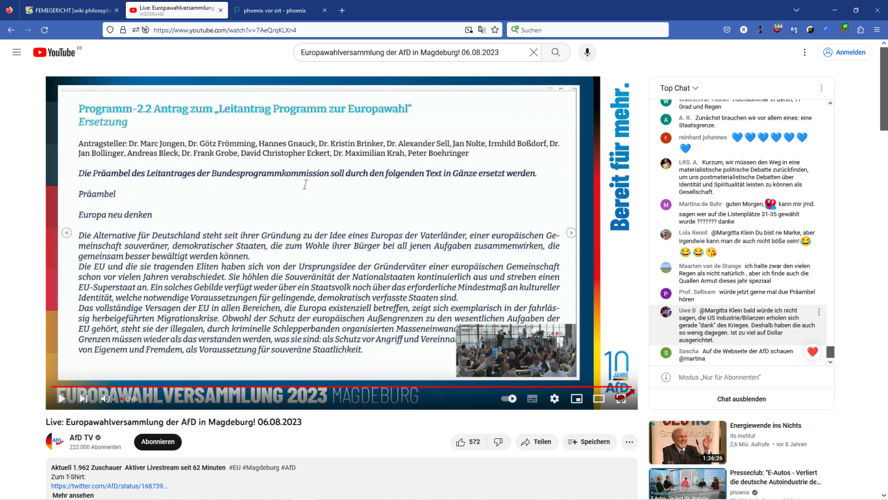Close the phoenix vor ort tab
The height and width of the screenshot is (500, 888).
[325, 10]
